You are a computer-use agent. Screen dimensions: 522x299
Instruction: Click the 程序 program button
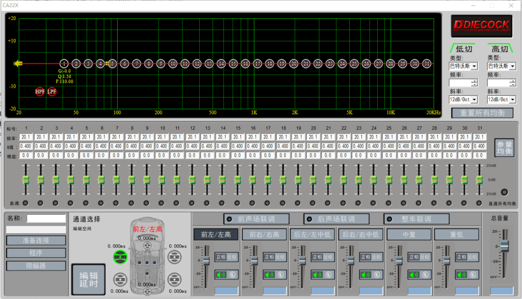36,253
